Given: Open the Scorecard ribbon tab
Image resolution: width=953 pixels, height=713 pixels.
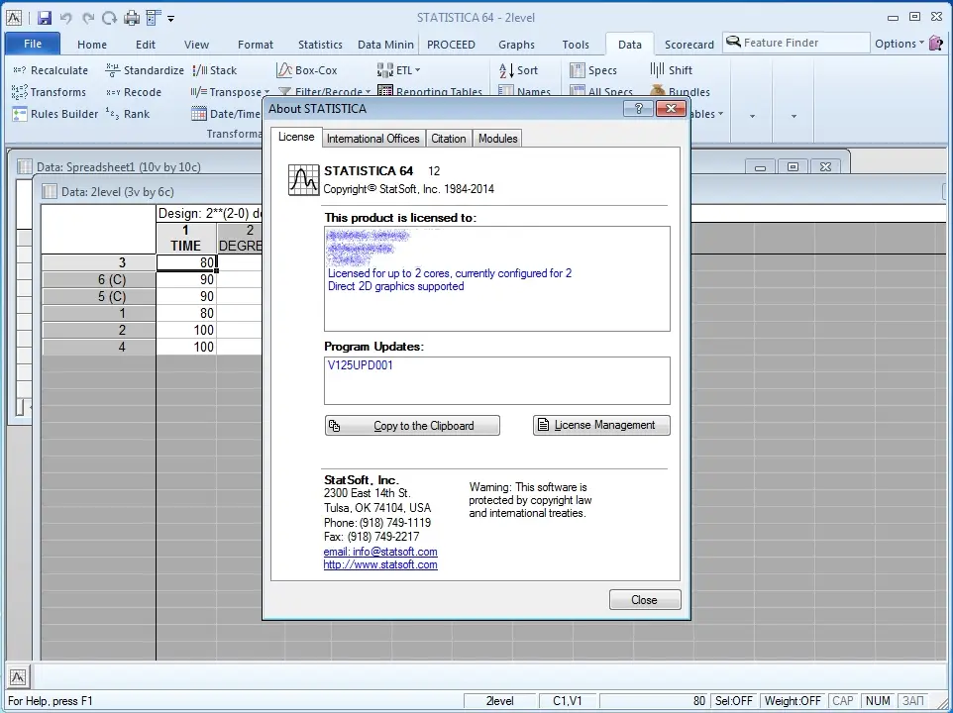Looking at the screenshot, I should coord(689,45).
